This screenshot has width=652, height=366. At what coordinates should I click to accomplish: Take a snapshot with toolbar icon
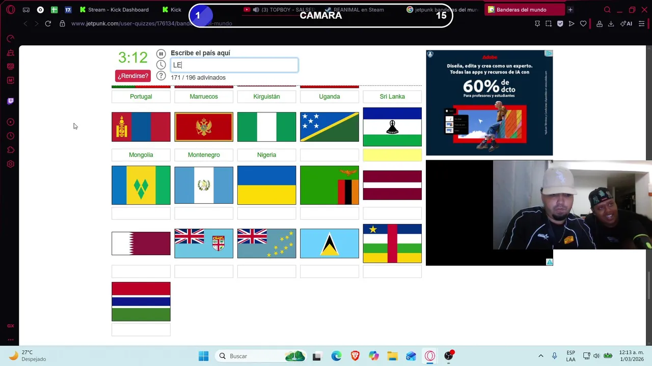click(549, 23)
